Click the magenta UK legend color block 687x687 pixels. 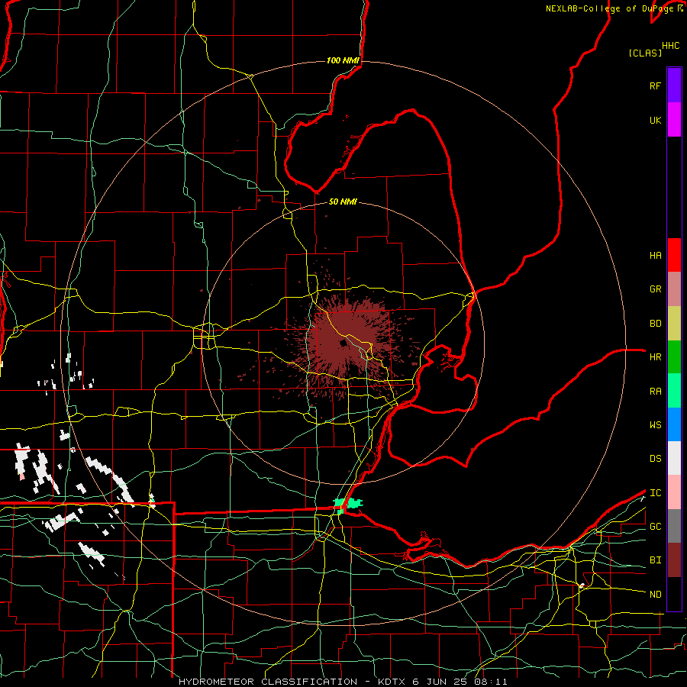674,120
